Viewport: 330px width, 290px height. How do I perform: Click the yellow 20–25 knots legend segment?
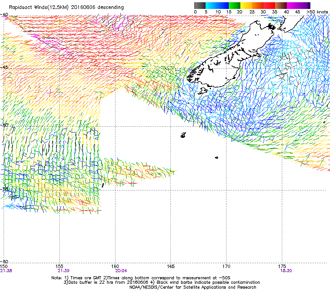click(x=246, y=5)
